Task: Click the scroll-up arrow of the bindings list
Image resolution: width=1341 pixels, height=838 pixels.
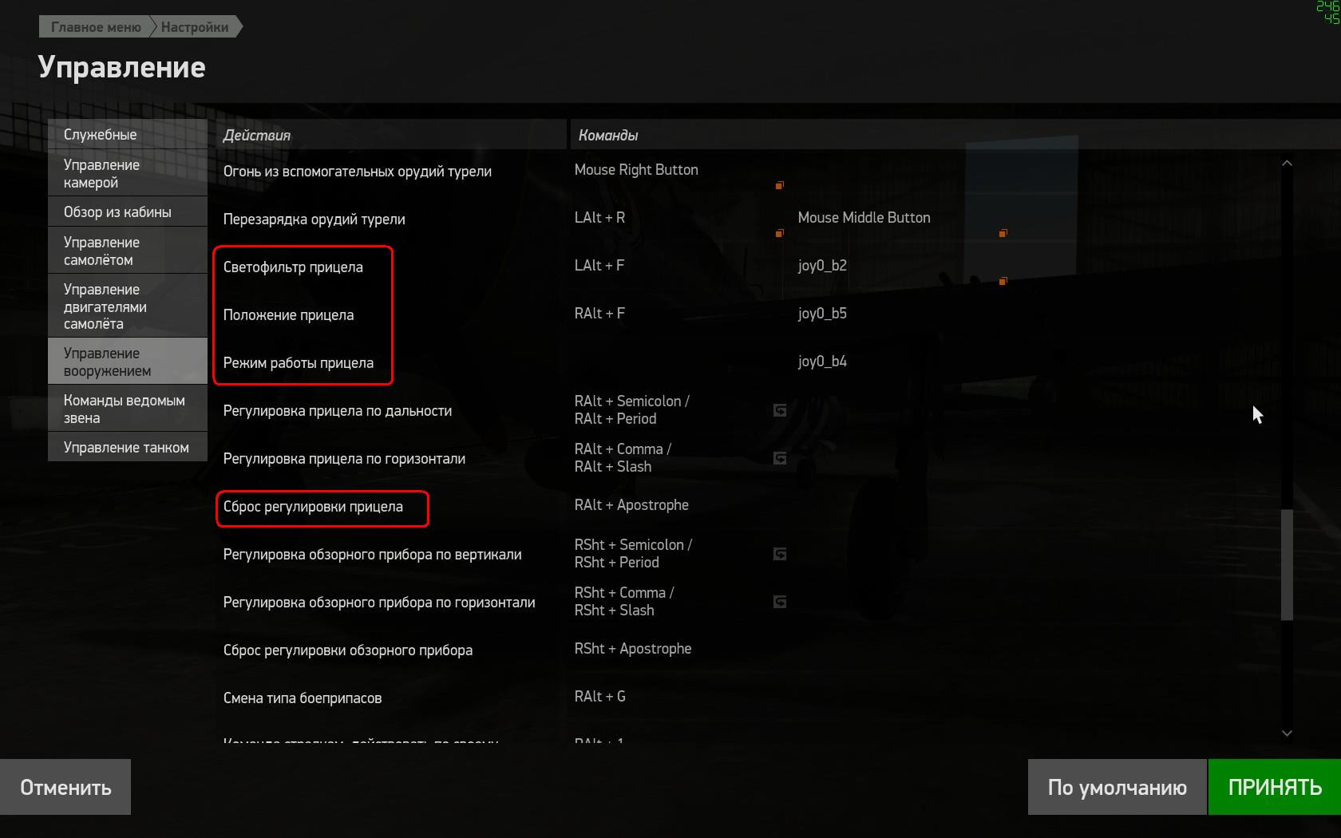Action: 1287,163
